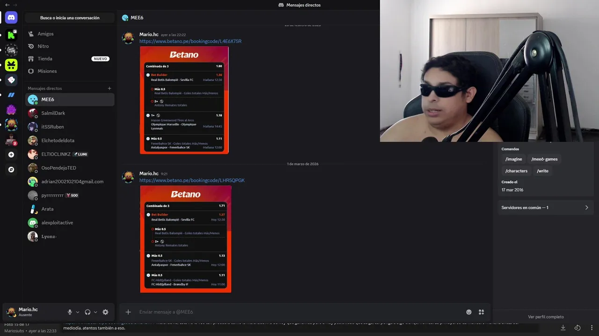Open the blue double-slash server icon
Viewport: 599px width, 336px height.
[11, 95]
